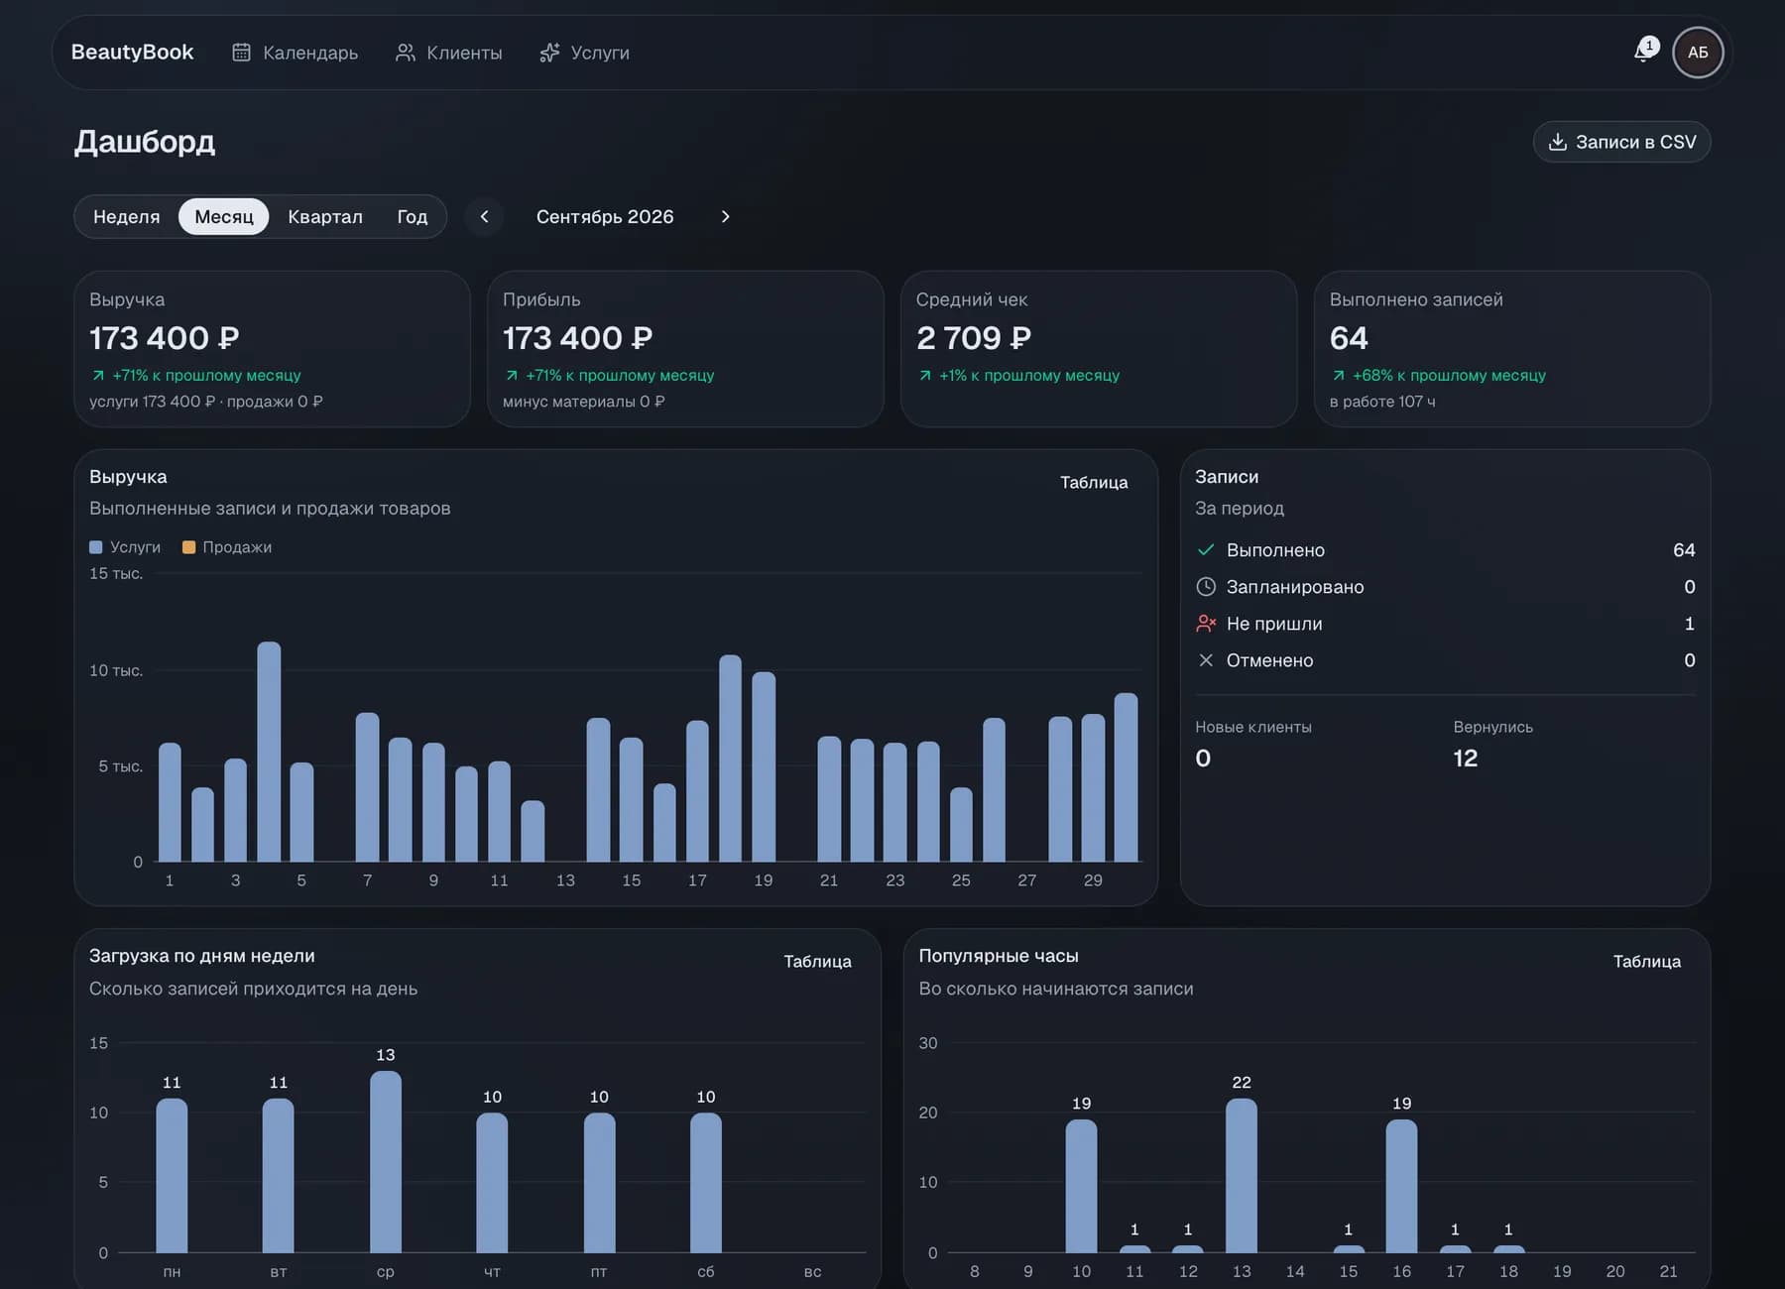Switch period to Год
This screenshot has height=1289, width=1785.
click(x=413, y=216)
